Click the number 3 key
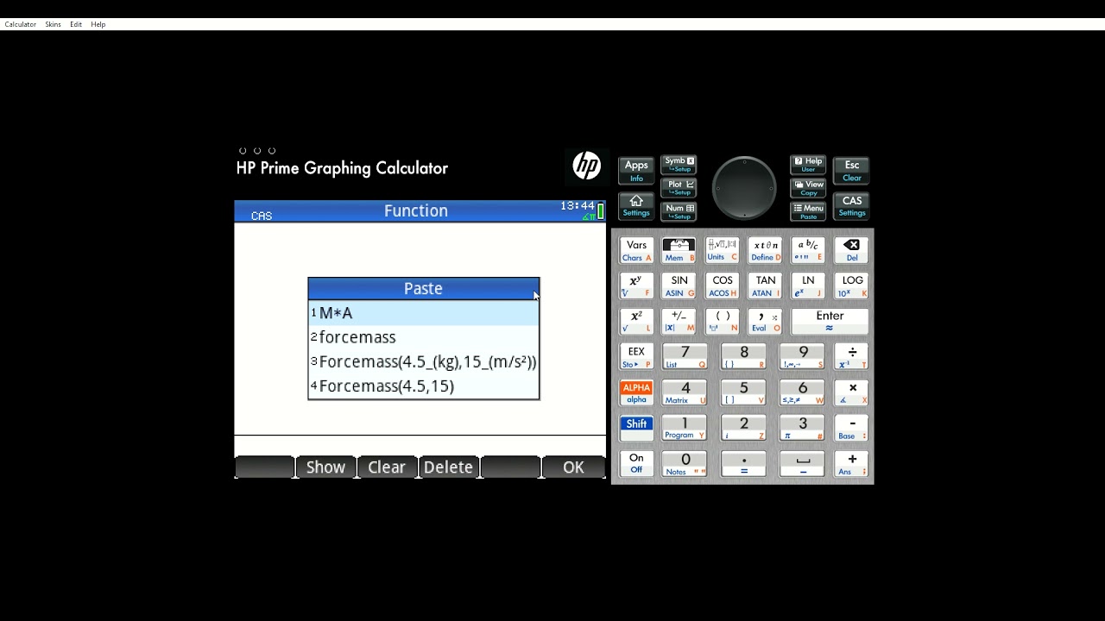The width and height of the screenshot is (1105, 621). tap(802, 428)
